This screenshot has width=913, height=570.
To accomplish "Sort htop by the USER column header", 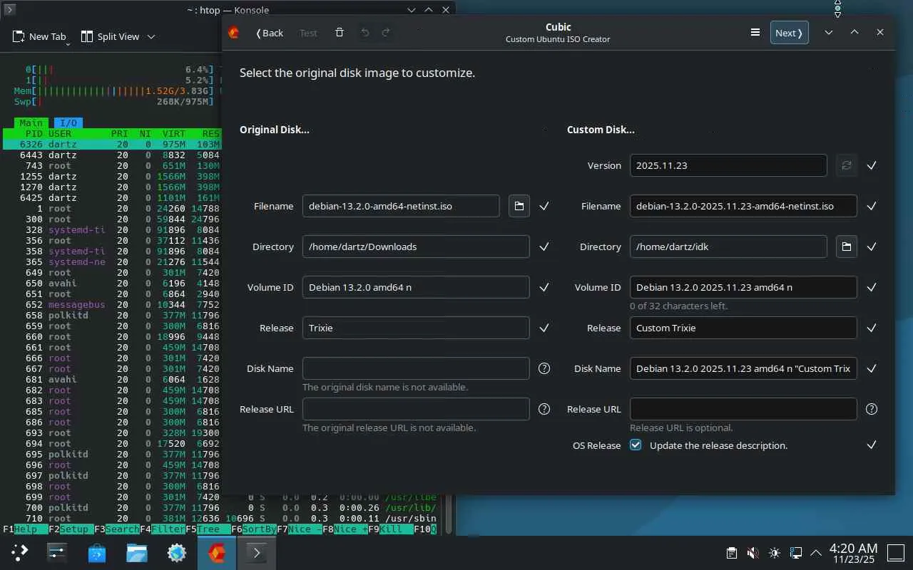I will point(60,134).
